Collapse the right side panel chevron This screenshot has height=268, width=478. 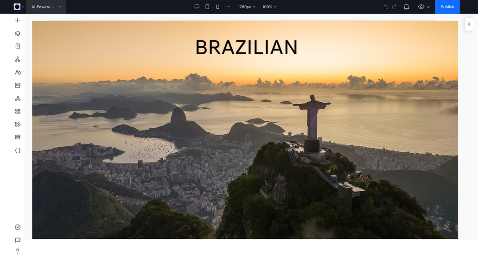[x=469, y=24]
